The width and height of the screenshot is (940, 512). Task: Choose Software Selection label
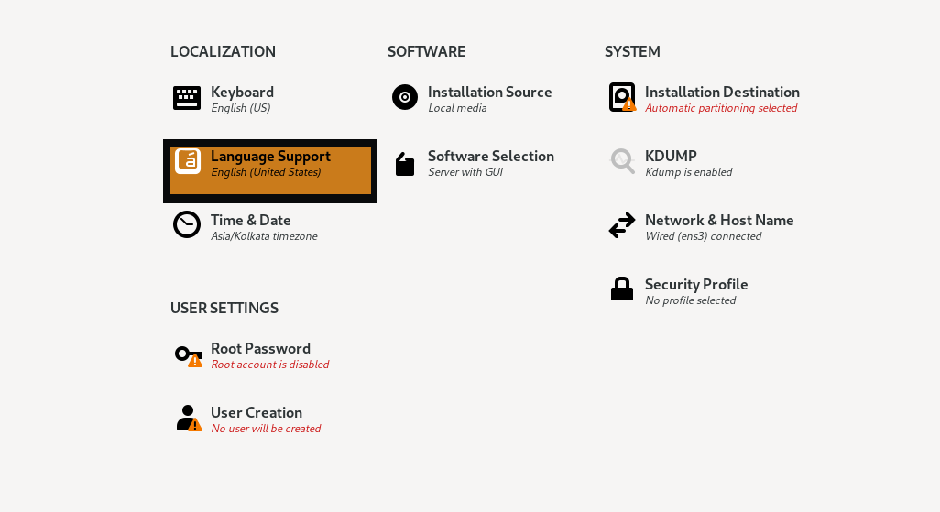coord(490,157)
